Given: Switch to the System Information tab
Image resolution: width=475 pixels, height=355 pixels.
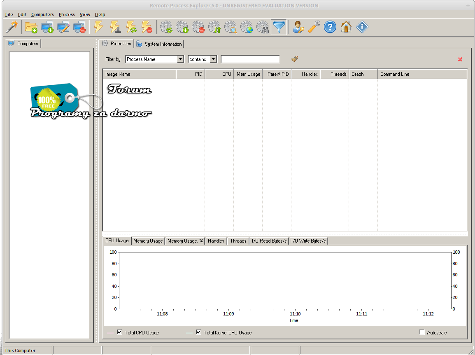Looking at the screenshot, I should pos(159,44).
